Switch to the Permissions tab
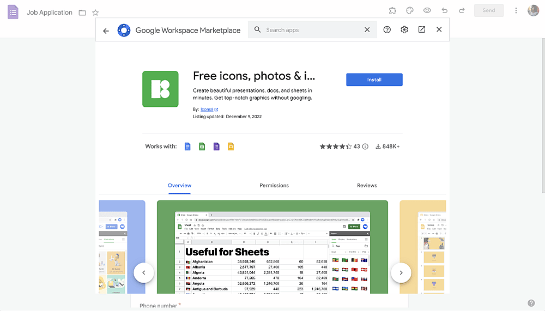The width and height of the screenshot is (545, 311). coord(274,186)
